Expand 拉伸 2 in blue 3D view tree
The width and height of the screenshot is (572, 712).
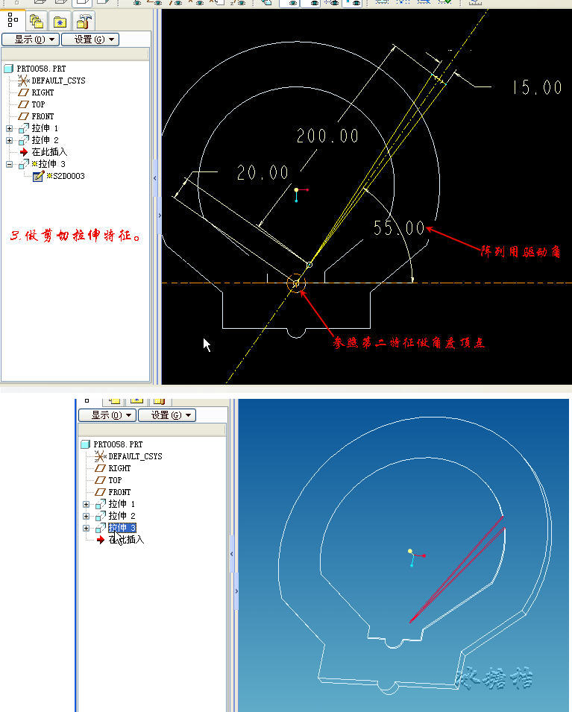tap(86, 516)
